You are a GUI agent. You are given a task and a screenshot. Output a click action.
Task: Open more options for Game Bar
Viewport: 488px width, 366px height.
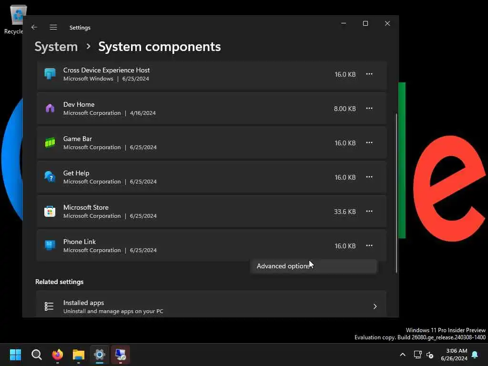(369, 142)
